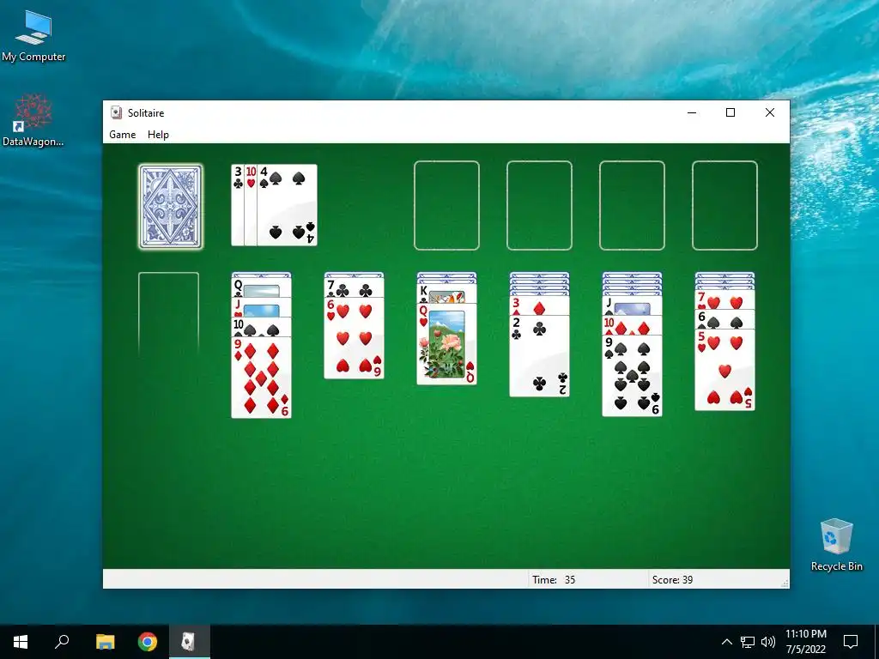
Task: Open the Game menu
Action: (x=122, y=135)
